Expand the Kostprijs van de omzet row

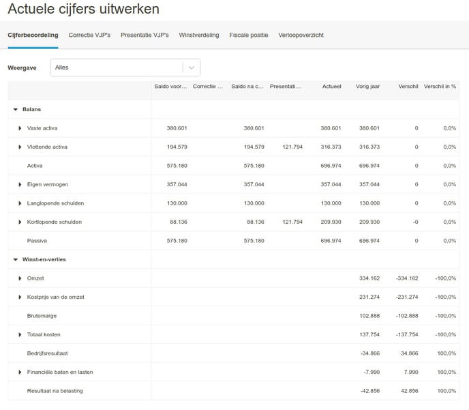20,297
